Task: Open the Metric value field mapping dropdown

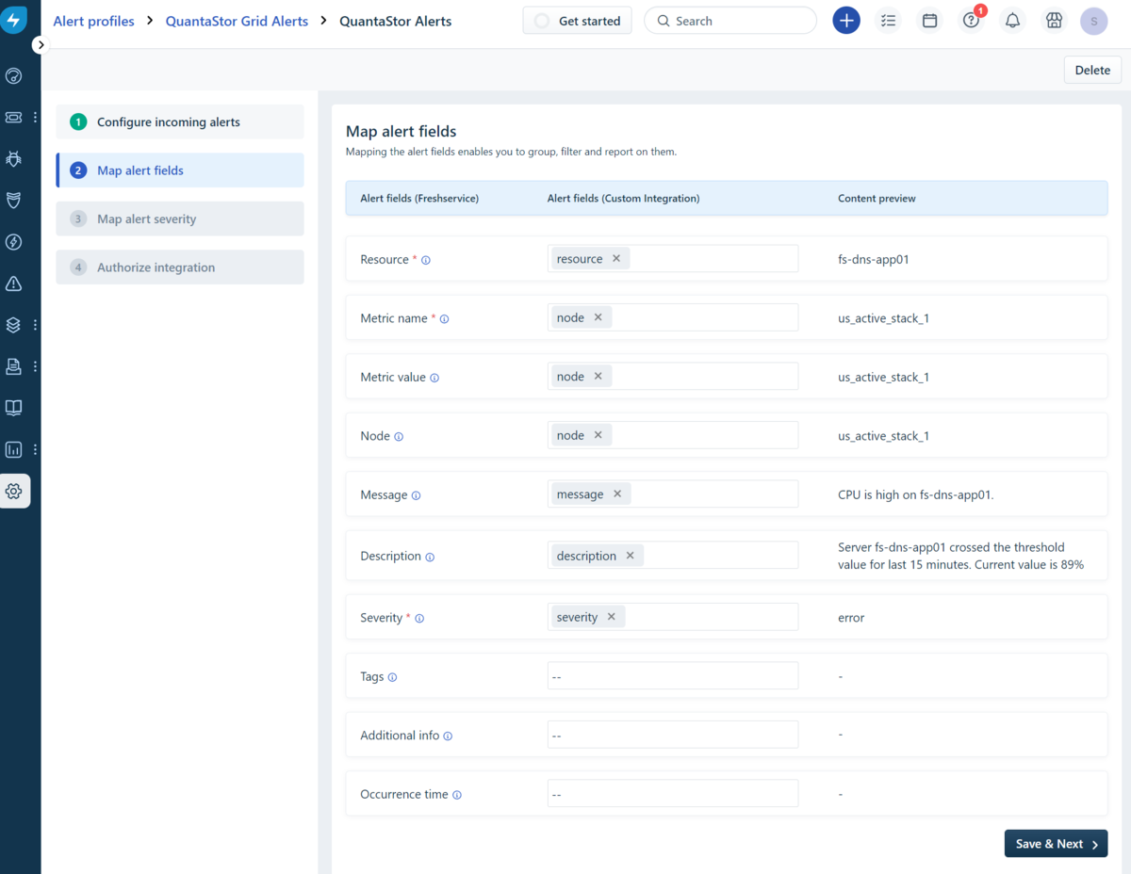Action: [x=673, y=377]
